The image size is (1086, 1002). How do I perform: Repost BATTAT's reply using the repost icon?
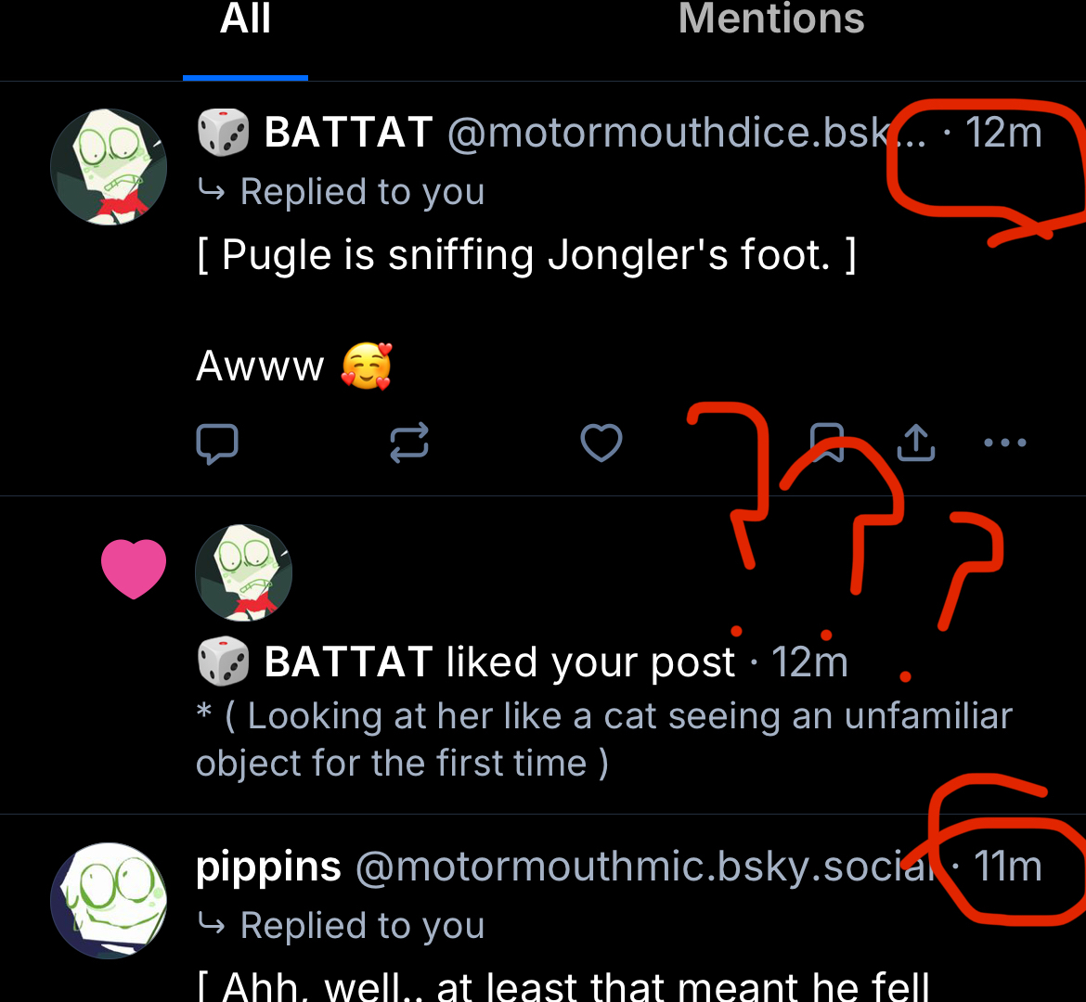(409, 443)
